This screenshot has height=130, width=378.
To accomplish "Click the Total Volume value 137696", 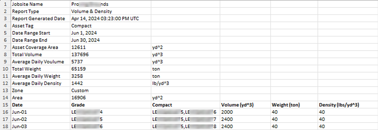I will [x=80, y=55].
